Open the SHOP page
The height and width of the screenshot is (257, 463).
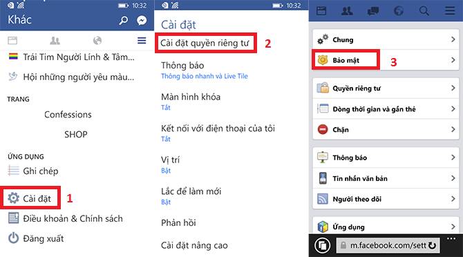(76, 135)
